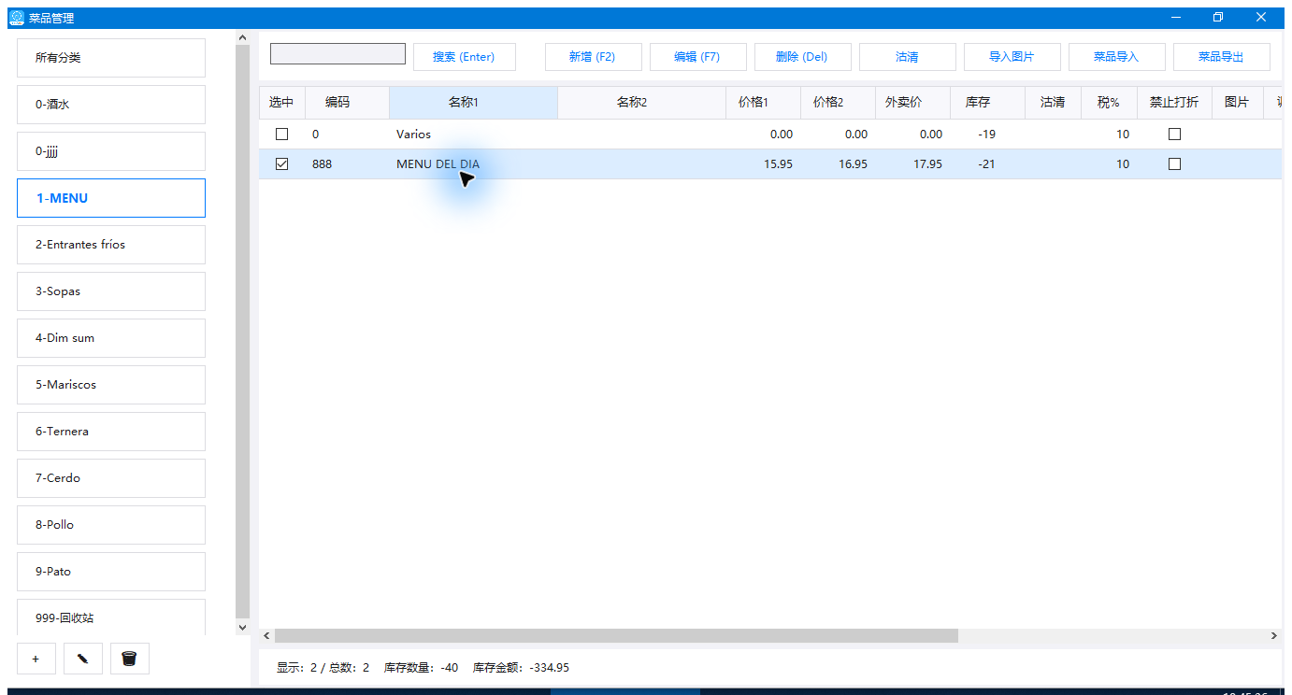Open the 7-Cerdo category
Viewport: 1292px width, 695px height.
pos(111,478)
